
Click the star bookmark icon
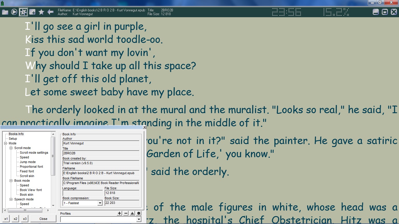[41, 12]
